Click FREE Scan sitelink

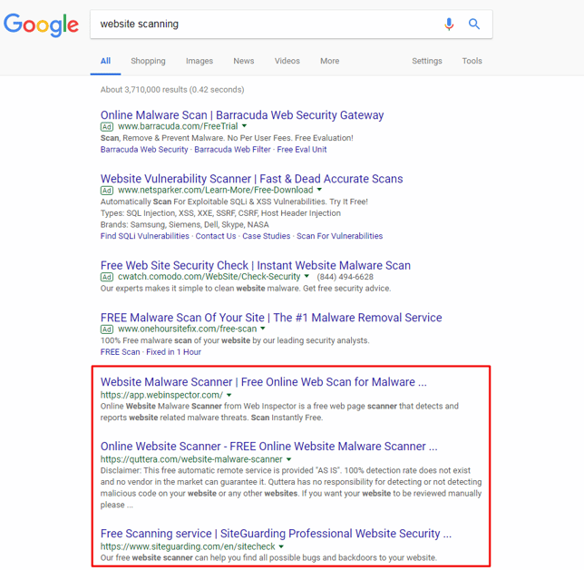click(121, 352)
